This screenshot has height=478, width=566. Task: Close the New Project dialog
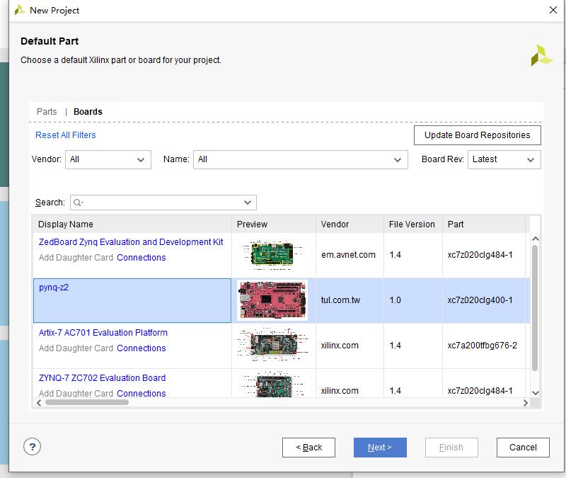(x=553, y=10)
